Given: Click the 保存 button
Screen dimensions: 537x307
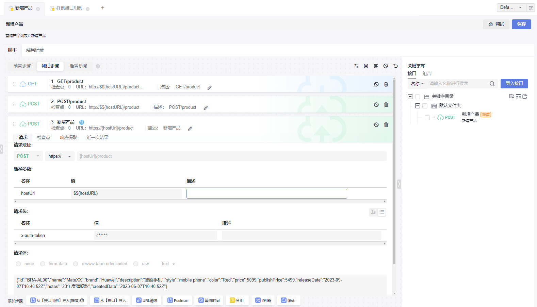Looking at the screenshot, I should (x=521, y=24).
